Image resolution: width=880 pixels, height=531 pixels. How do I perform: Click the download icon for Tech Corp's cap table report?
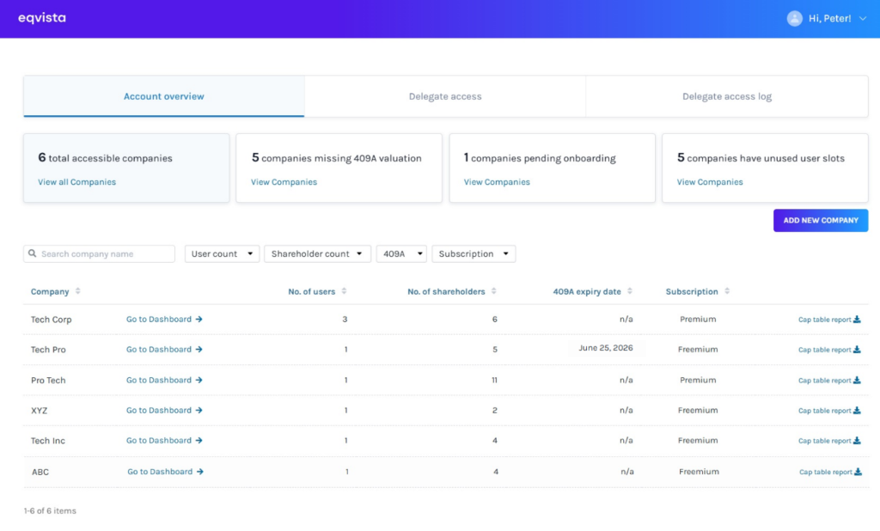pos(856,319)
